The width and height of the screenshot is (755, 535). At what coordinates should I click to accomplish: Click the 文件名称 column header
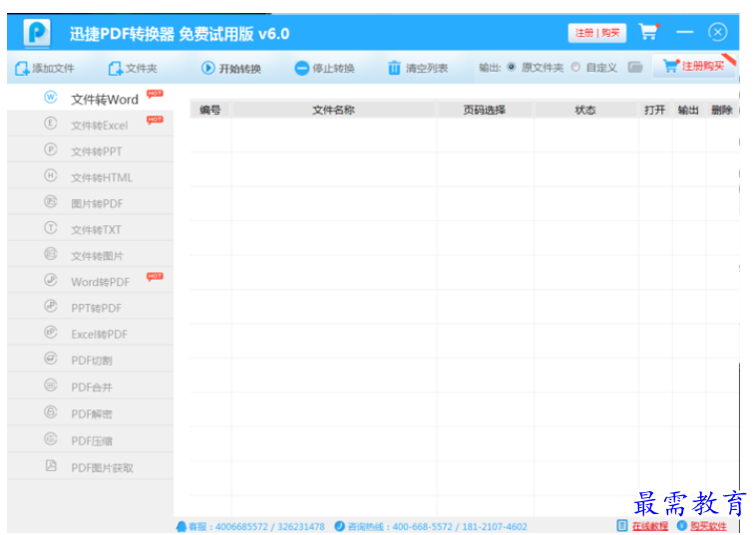coord(333,110)
